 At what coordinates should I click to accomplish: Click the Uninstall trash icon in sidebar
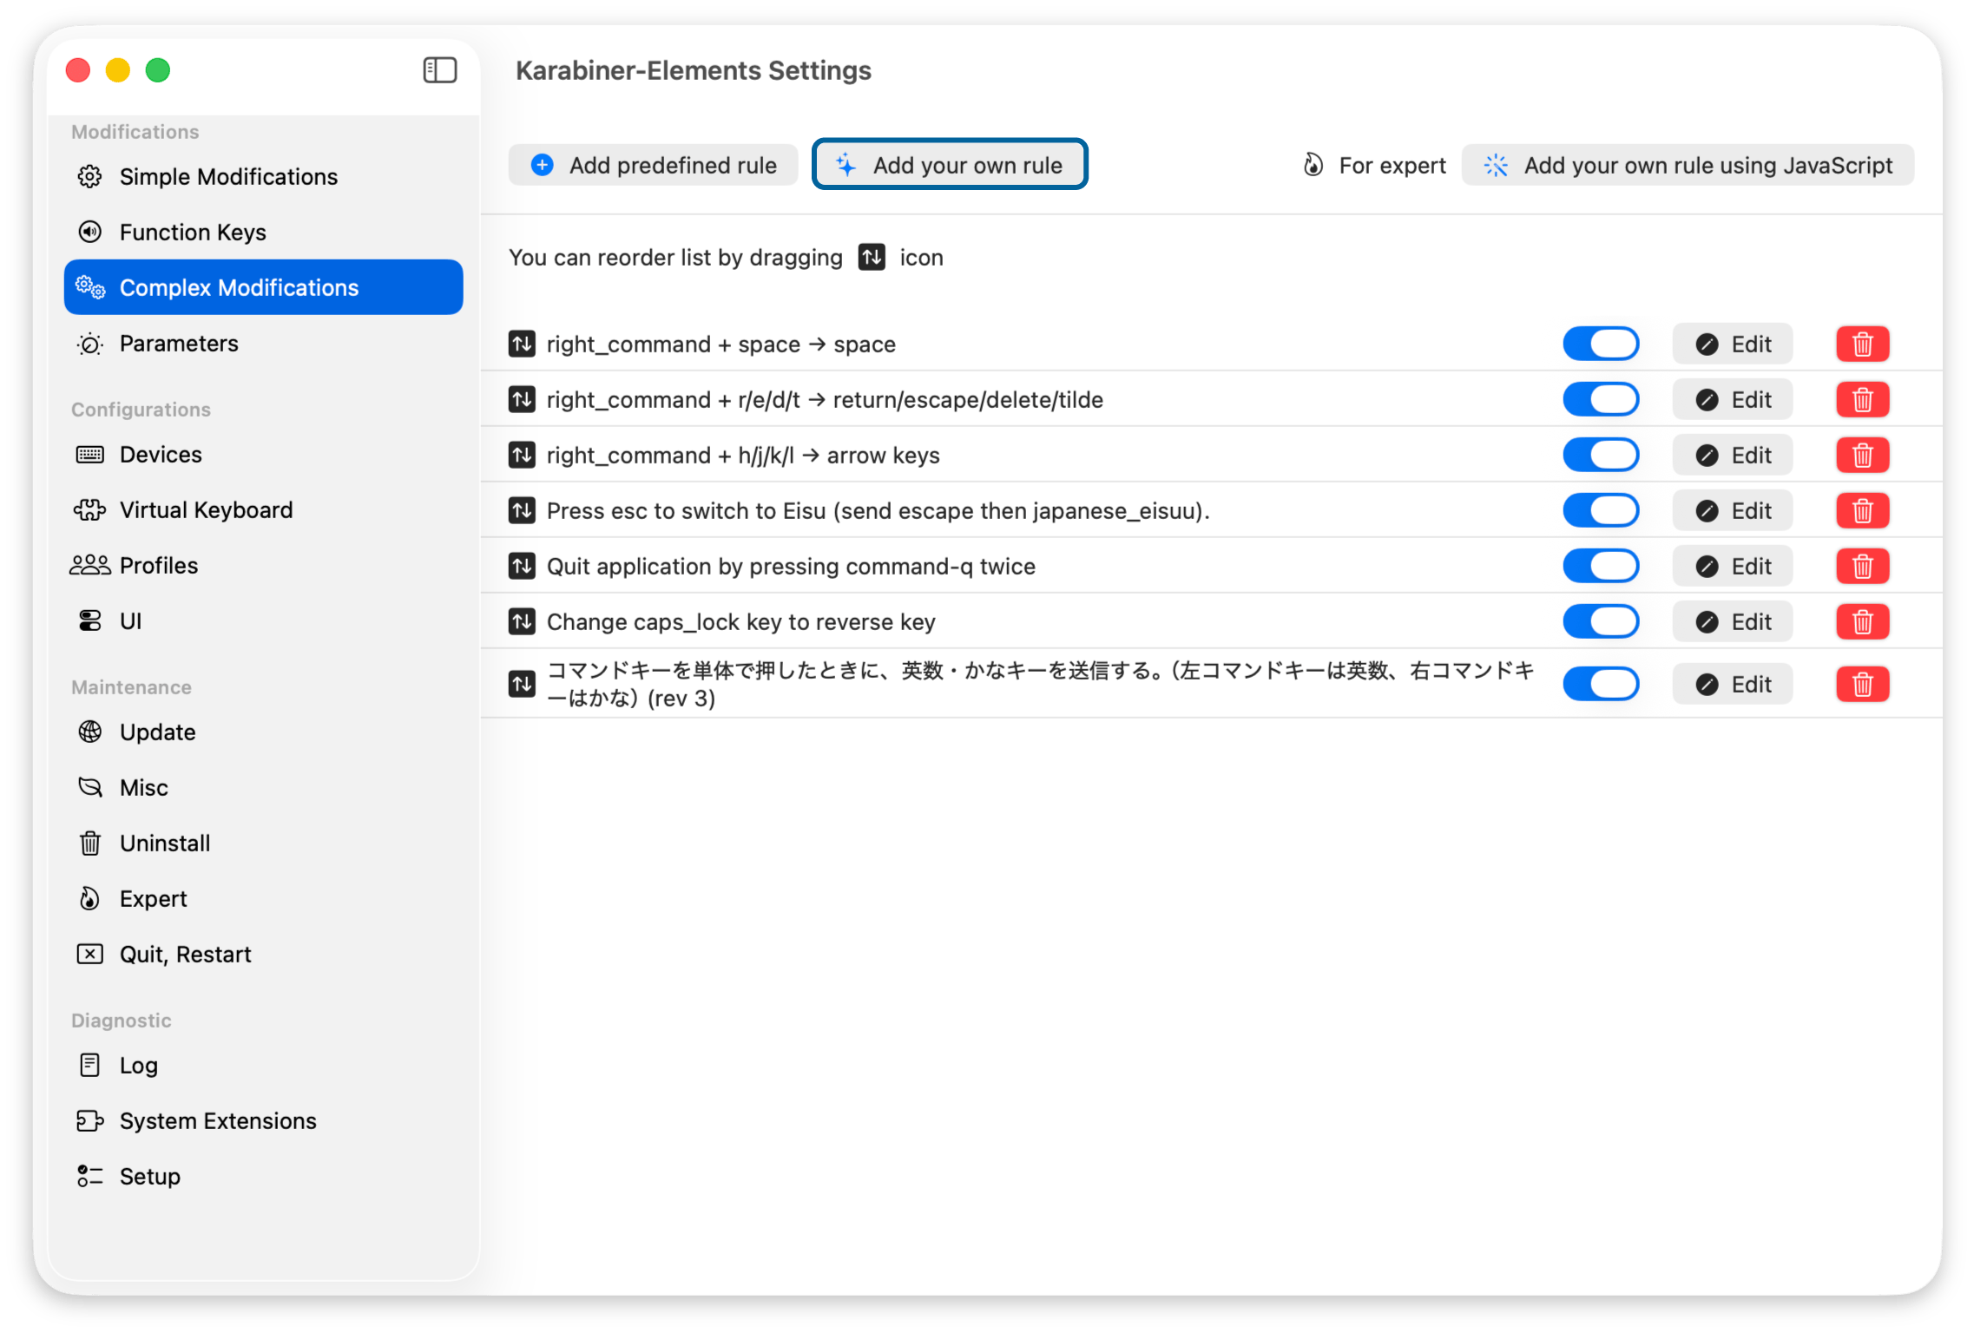90,843
